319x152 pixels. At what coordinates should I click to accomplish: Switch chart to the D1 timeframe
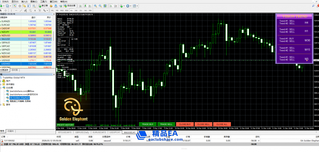81,10
